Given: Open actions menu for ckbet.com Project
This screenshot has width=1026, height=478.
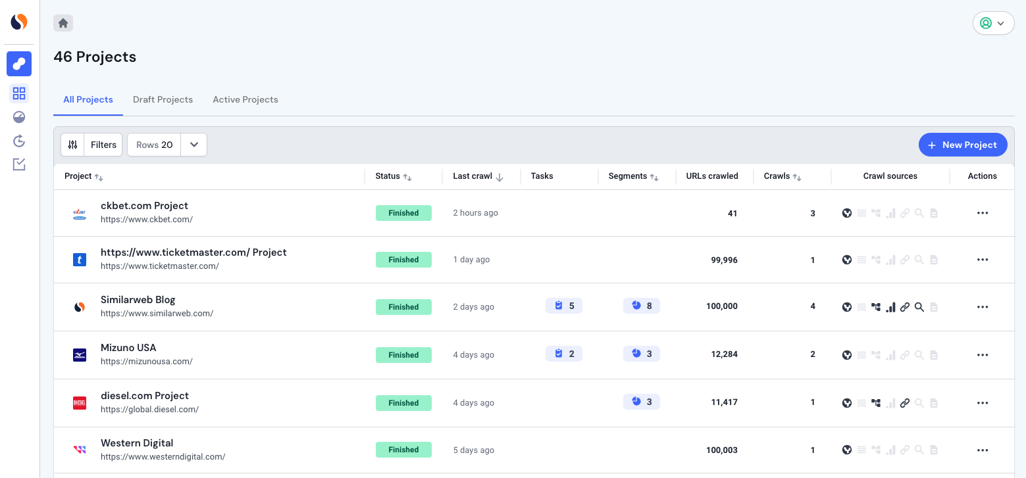Looking at the screenshot, I should [x=983, y=213].
